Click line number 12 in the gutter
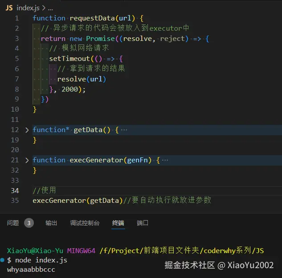 [x=15, y=130]
